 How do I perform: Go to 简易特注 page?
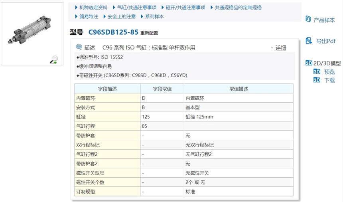[x=89, y=16]
